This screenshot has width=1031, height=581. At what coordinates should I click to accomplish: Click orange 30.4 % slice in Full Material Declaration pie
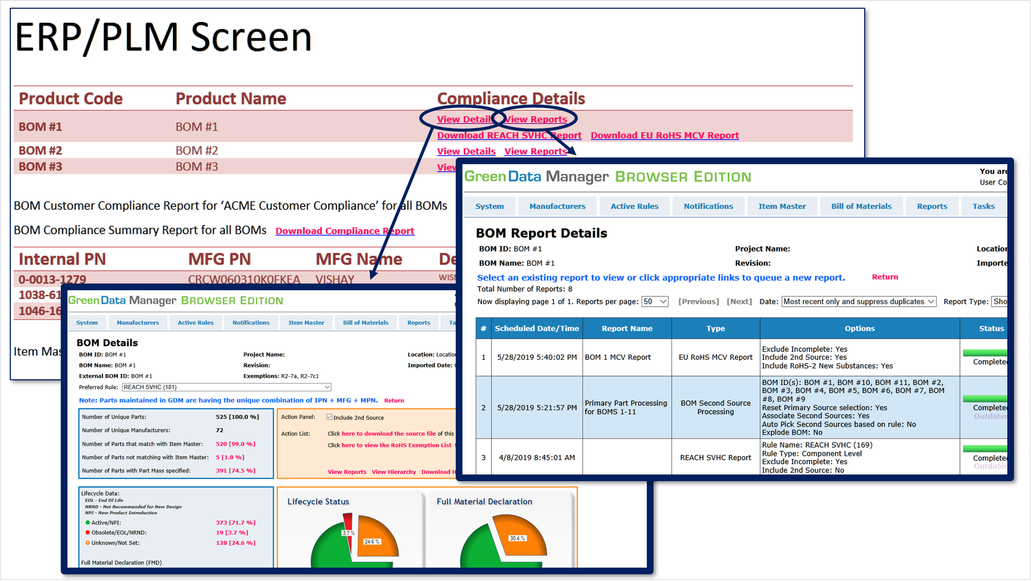coord(520,535)
